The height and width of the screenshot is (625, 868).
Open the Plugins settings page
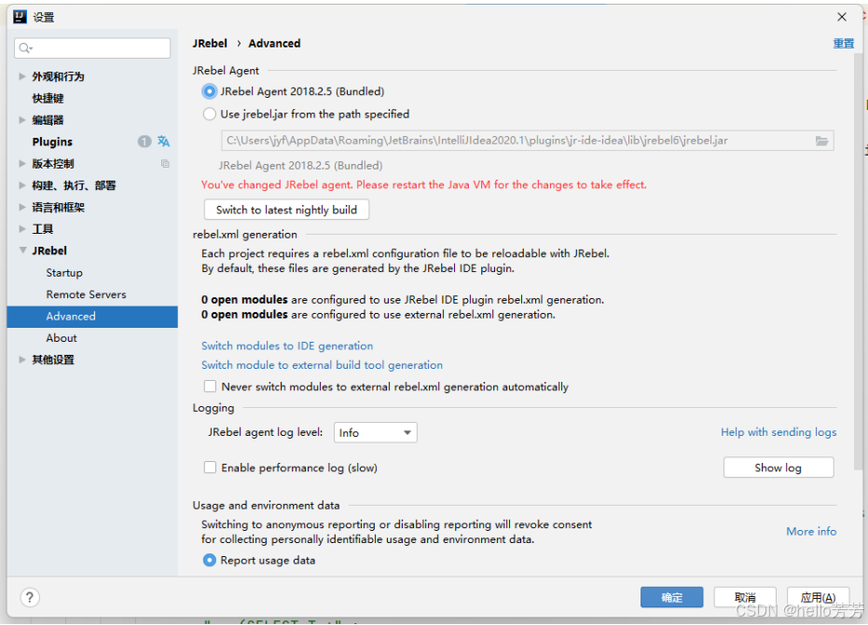pos(52,142)
